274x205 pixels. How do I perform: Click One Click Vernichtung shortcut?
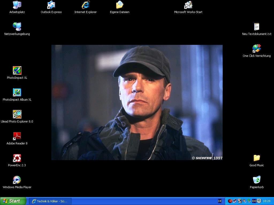[x=257, y=49]
